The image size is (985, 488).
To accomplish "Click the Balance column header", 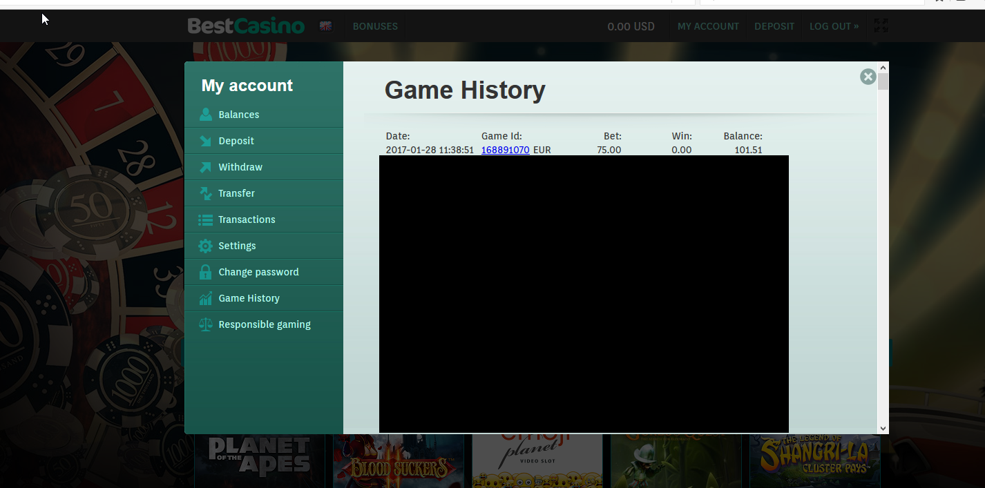I will click(x=743, y=136).
